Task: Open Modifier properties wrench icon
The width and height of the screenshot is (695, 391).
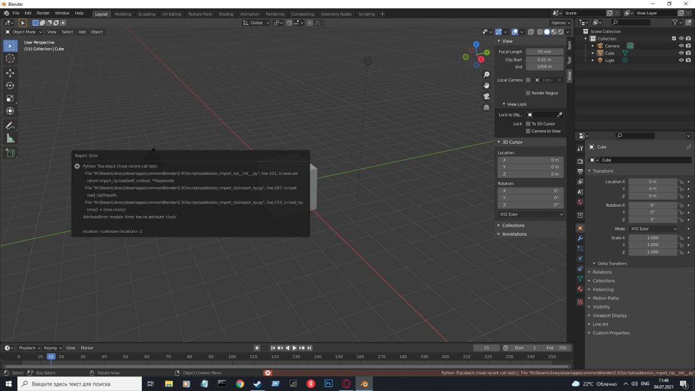Action: coord(580,238)
